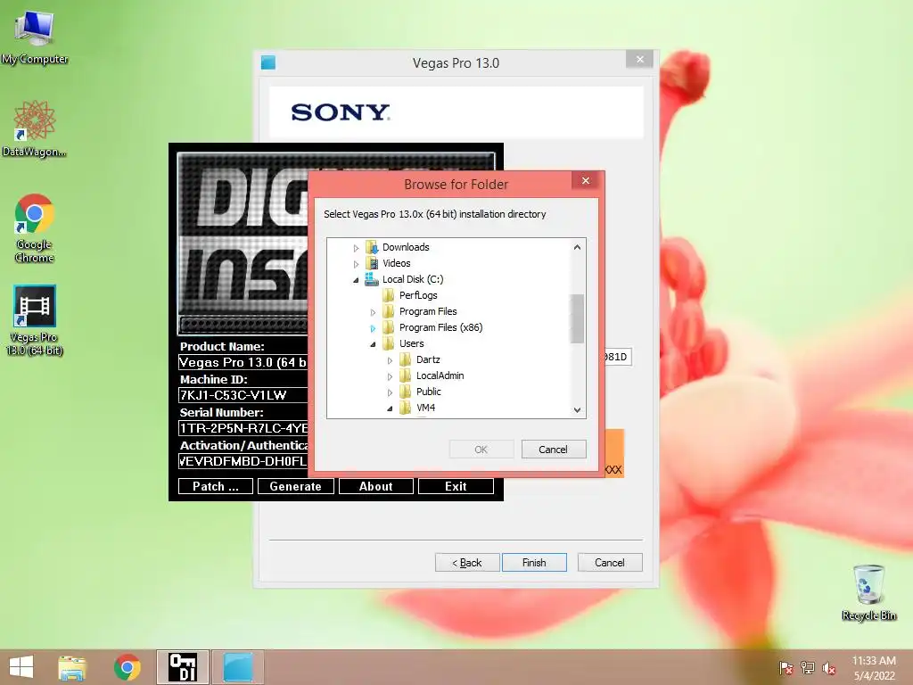Switch to the Vegas installer taskbar item
This screenshot has height=685, width=913.
(x=238, y=667)
